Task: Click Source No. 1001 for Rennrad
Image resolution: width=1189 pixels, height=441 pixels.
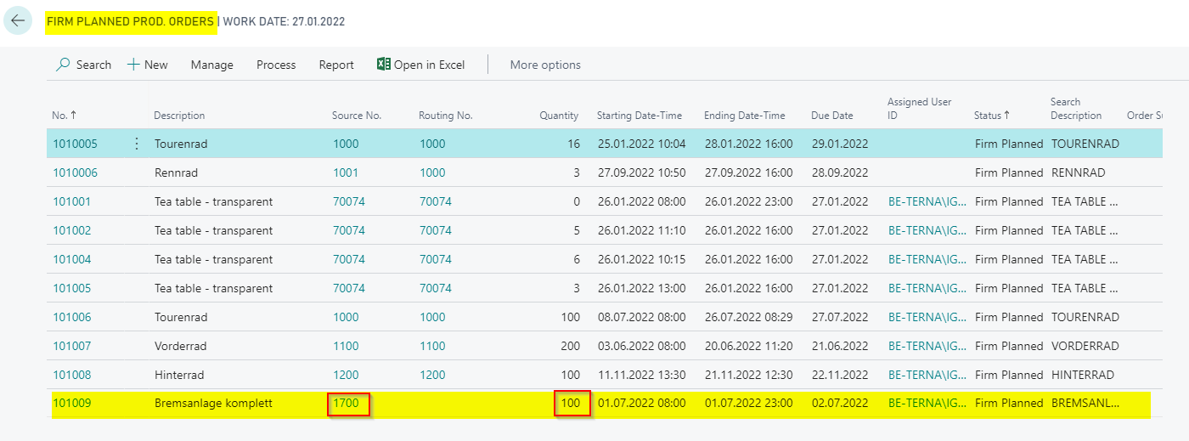Action: pos(346,172)
